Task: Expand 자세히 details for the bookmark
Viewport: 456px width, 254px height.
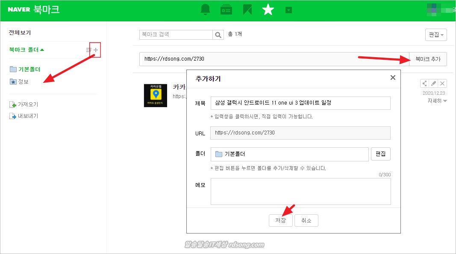Action: click(x=437, y=101)
